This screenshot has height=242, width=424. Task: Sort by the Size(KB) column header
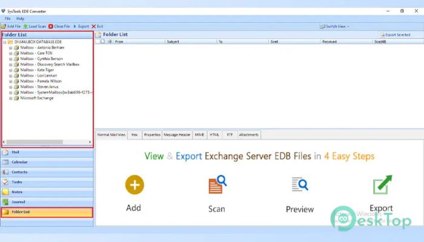tap(398, 42)
